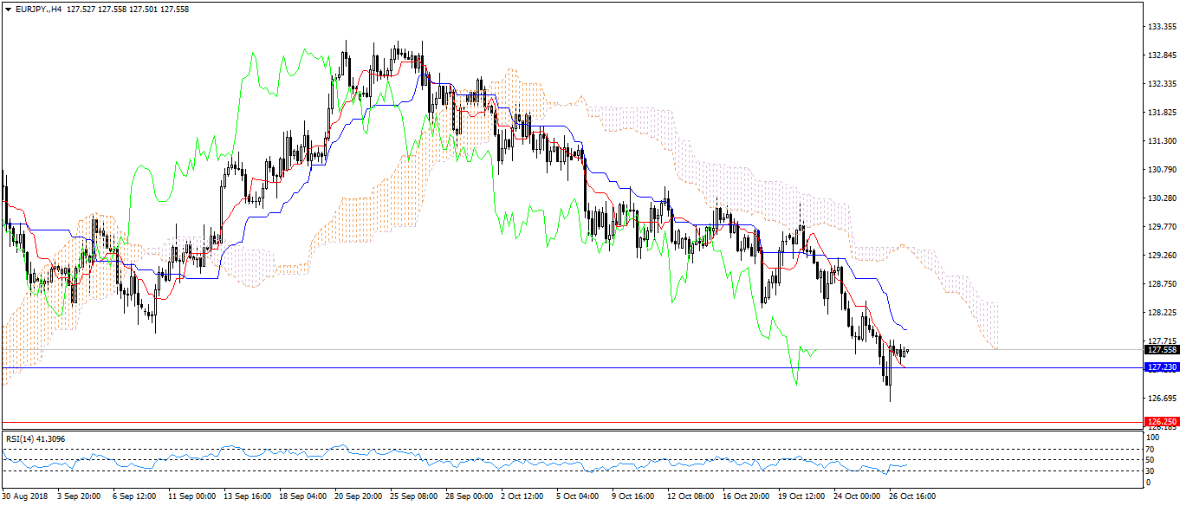Click the right end of the blue Kijun line

pyautogui.click(x=906, y=330)
